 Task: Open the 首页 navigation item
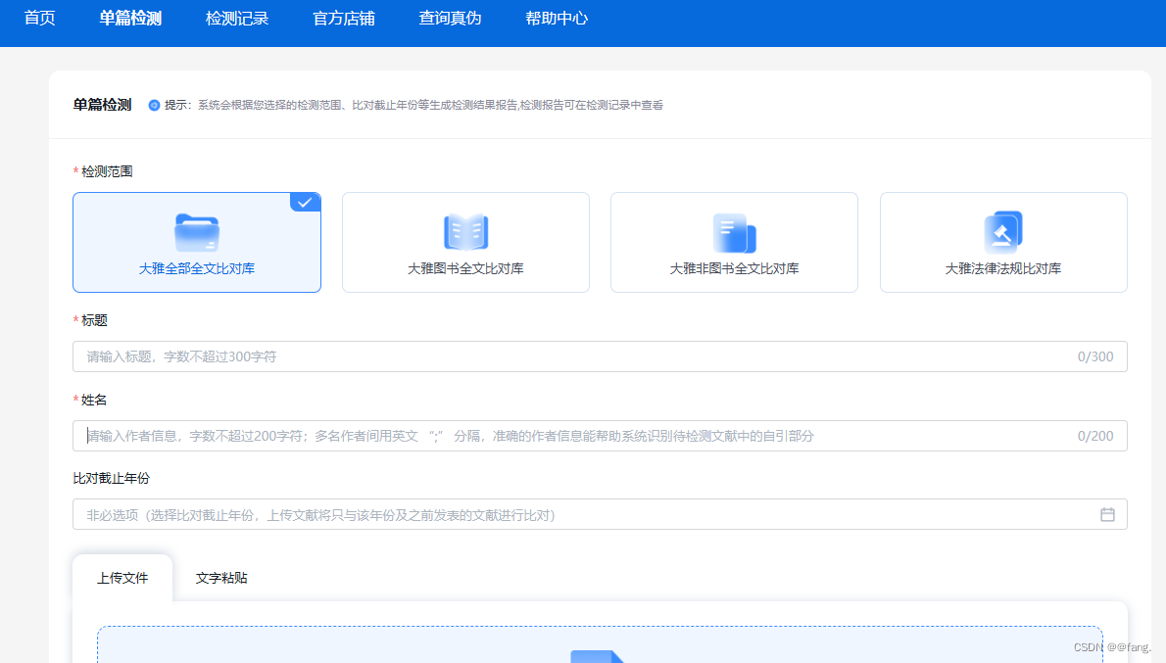(39, 19)
